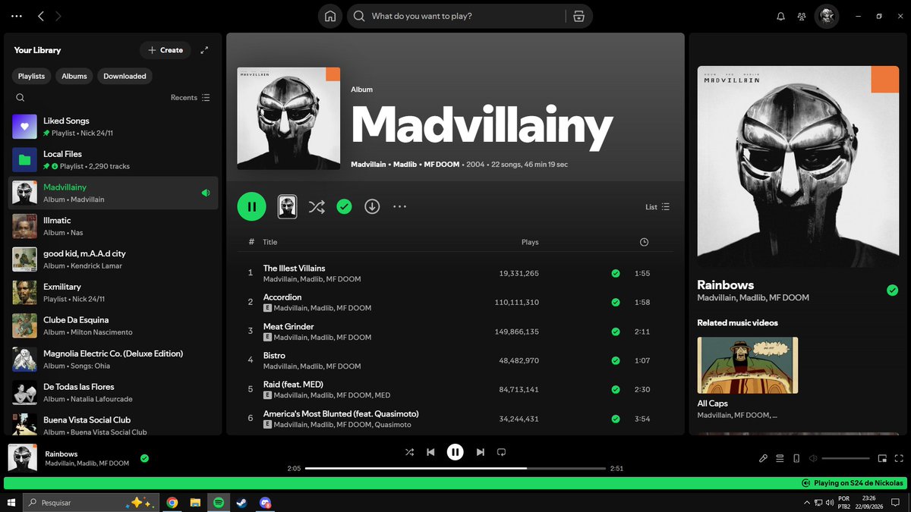
Task: Download the Madvillainy album
Action: pos(372,206)
